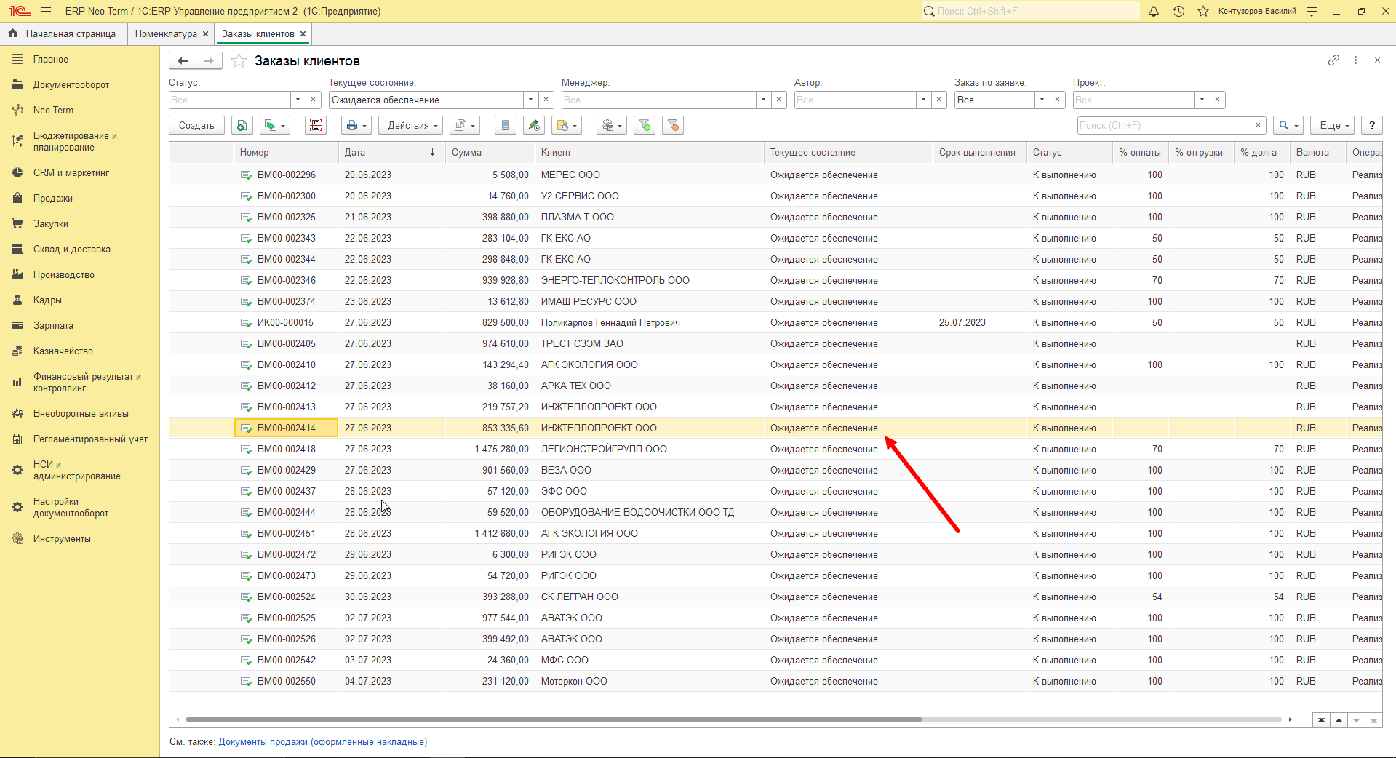1396x758 pixels.
Task: Click the list search input field
Action: click(x=1164, y=126)
